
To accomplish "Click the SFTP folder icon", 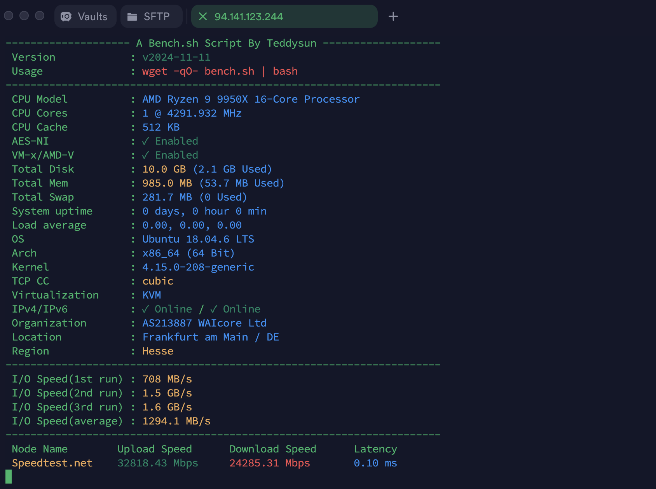I will click(x=132, y=17).
